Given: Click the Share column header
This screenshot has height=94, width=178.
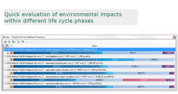Looking at the screenshot, I should pyautogui.click(x=94, y=46).
